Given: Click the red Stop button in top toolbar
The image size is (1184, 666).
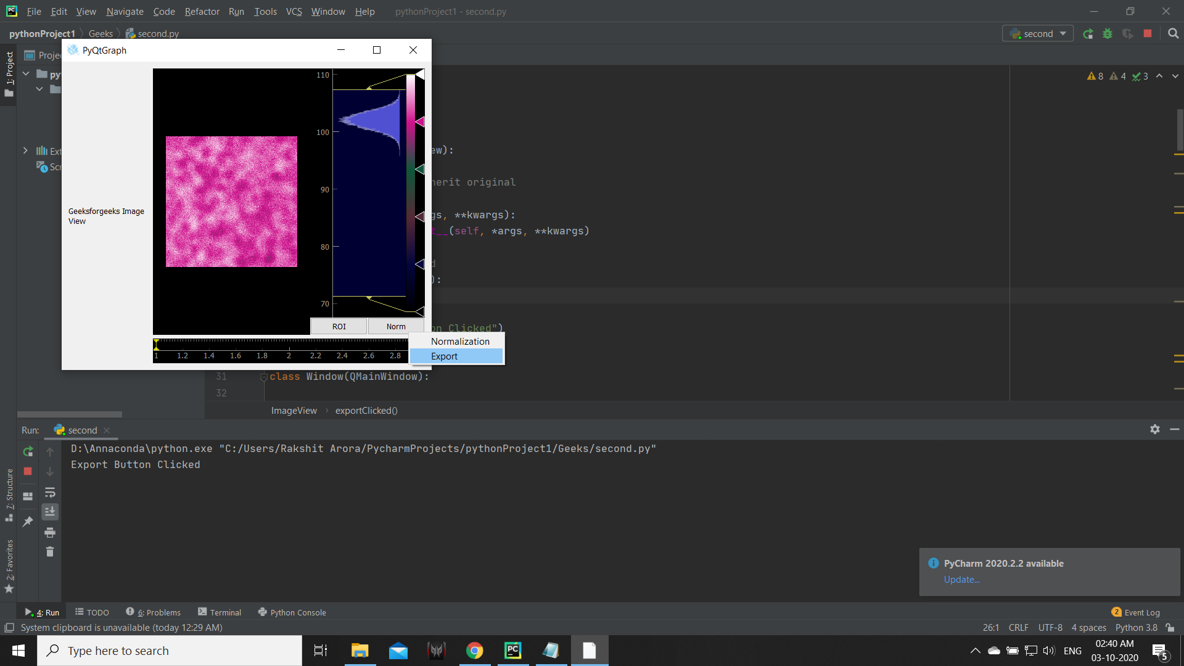Looking at the screenshot, I should (x=1148, y=34).
